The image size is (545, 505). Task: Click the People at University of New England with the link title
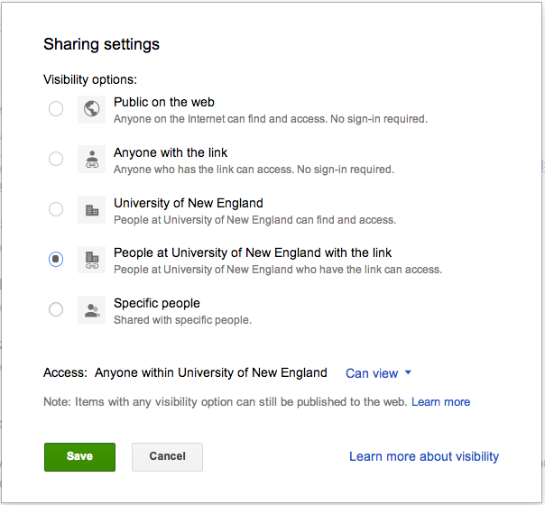click(253, 252)
